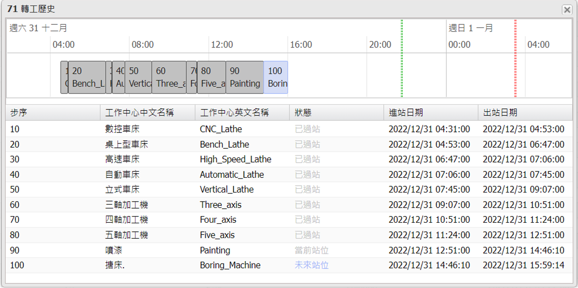Click the green dashed timeline marker
Image resolution: width=578 pixels, height=288 pixels.
[402, 58]
